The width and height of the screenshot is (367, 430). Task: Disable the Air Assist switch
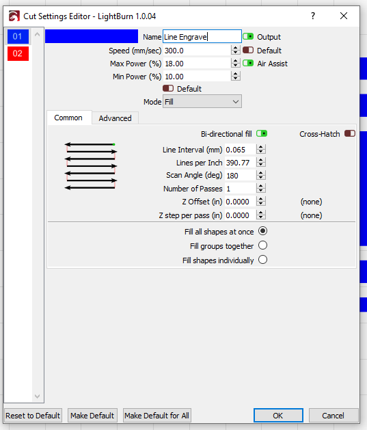point(248,64)
